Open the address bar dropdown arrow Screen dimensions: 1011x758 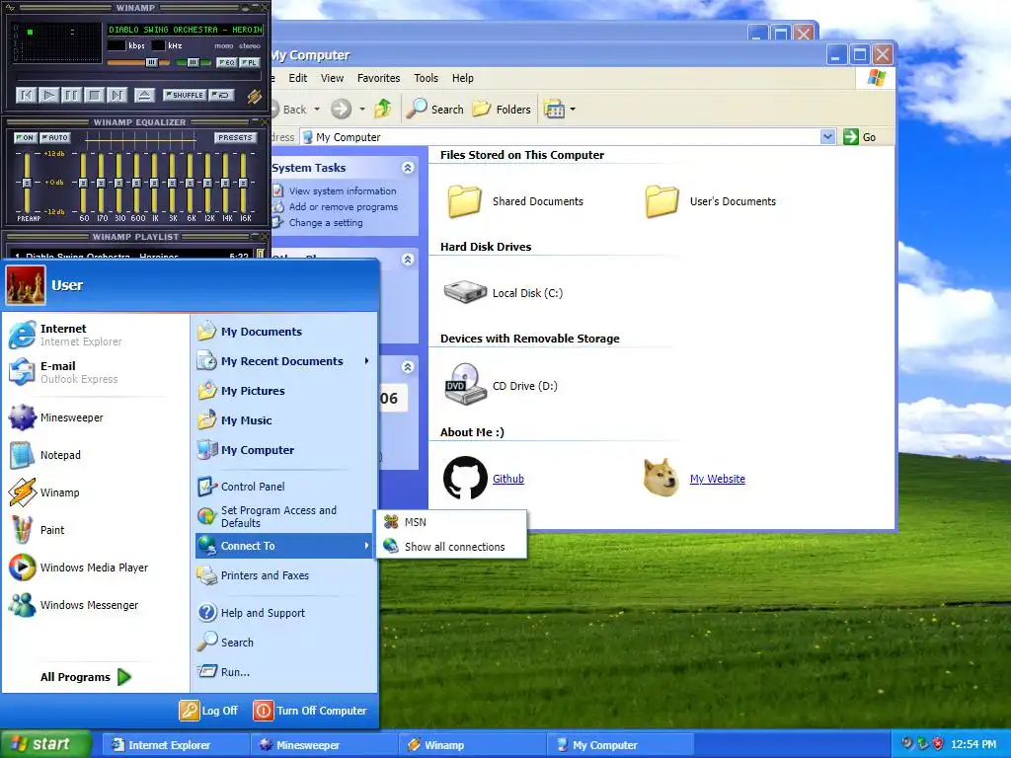pos(828,136)
